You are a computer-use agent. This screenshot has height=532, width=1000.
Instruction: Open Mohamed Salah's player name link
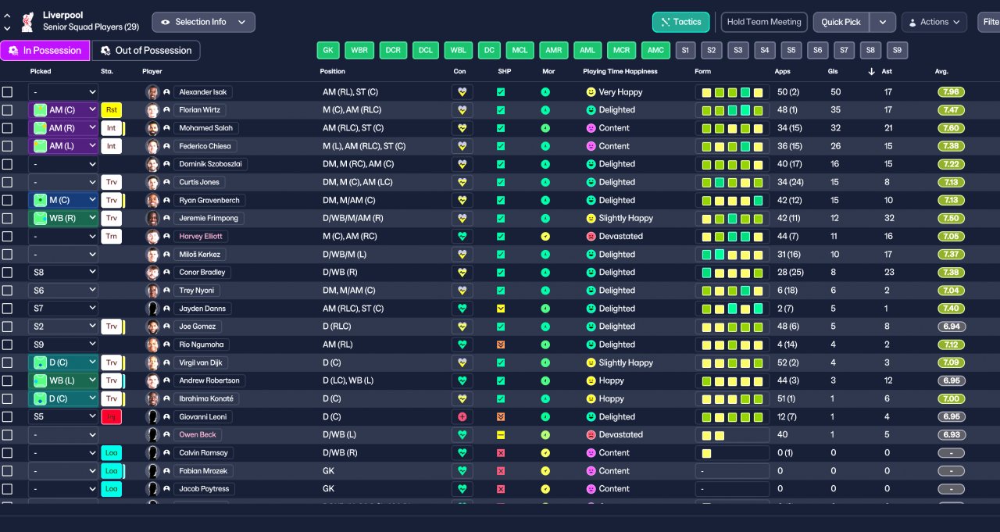click(x=206, y=128)
